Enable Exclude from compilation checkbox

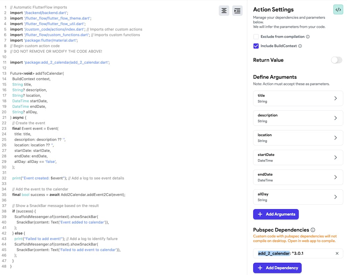point(256,37)
